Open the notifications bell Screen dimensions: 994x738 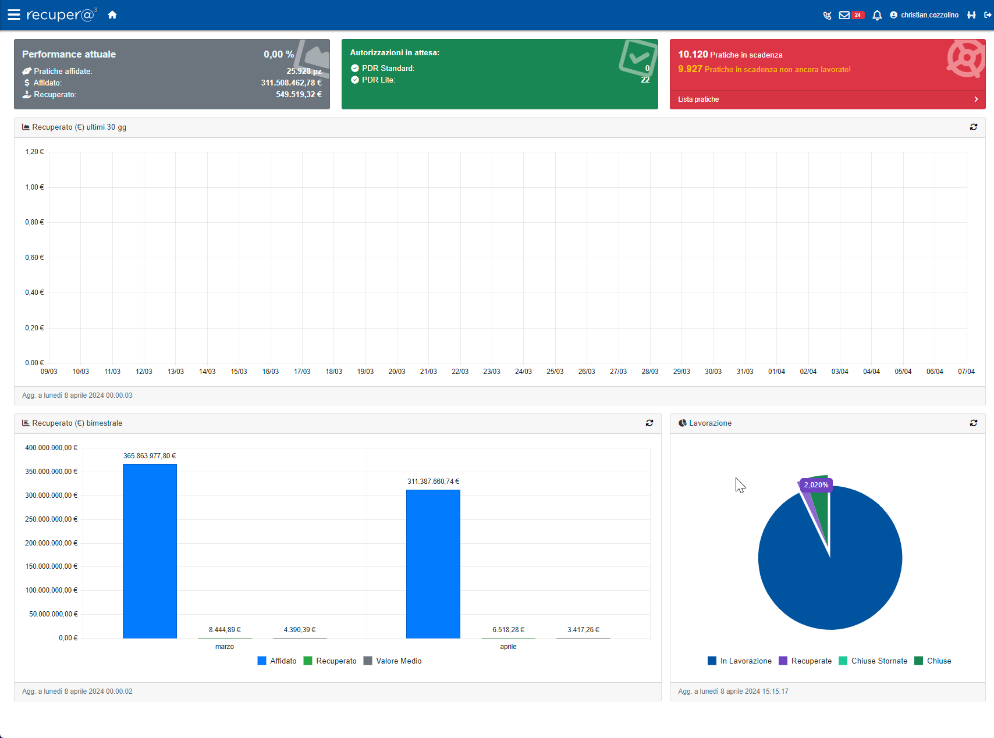coord(877,15)
